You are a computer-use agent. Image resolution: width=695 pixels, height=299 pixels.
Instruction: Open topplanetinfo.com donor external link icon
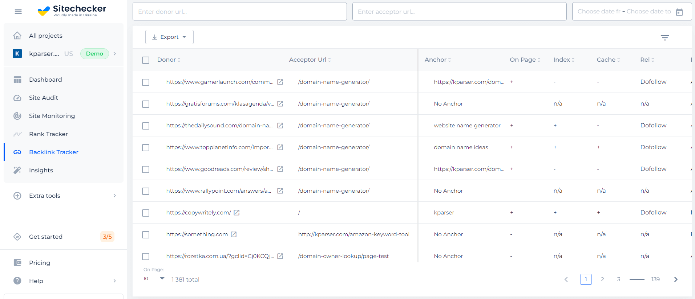[280, 147]
